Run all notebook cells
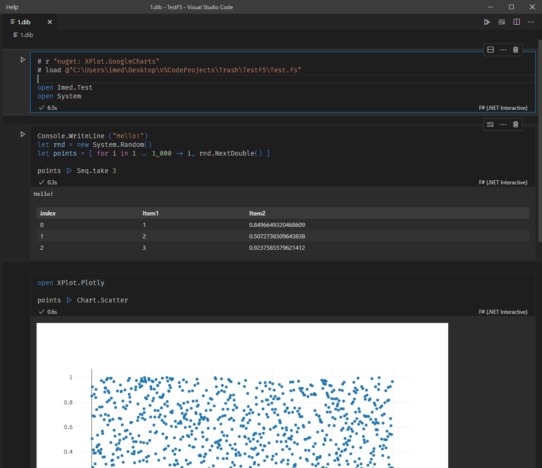This screenshot has width=542, height=468. (x=487, y=22)
